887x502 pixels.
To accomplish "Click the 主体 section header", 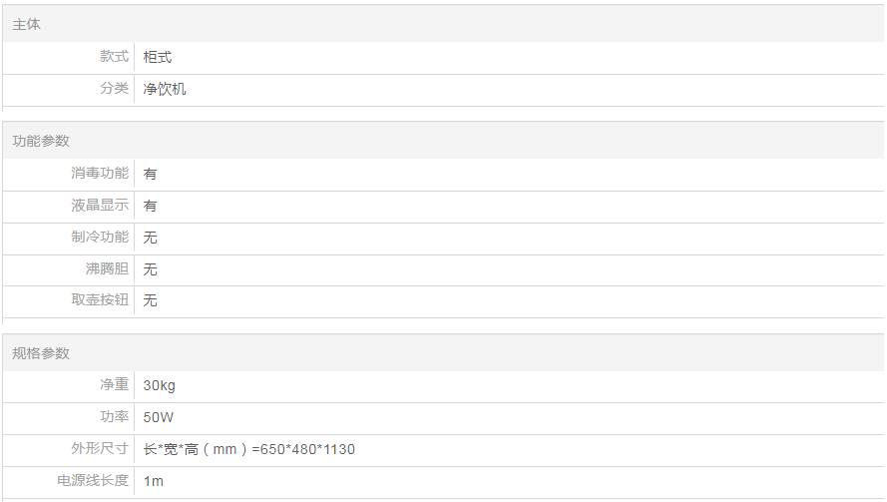I will click(27, 23).
